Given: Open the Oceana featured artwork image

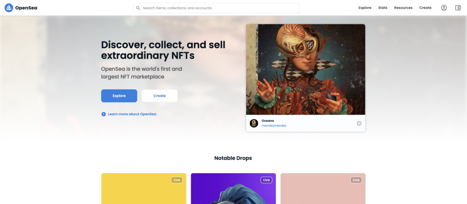Looking at the screenshot, I should coord(306,69).
